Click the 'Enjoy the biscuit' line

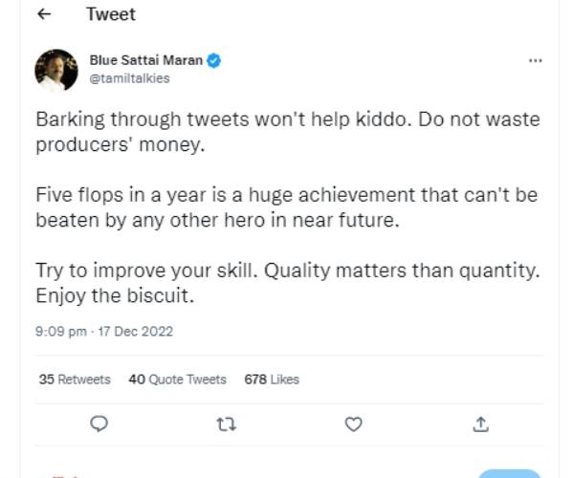pos(115,295)
